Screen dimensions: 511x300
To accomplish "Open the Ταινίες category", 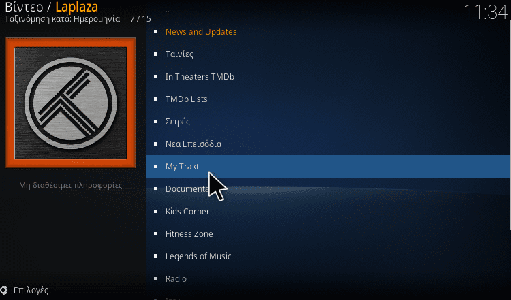I will click(328, 54).
